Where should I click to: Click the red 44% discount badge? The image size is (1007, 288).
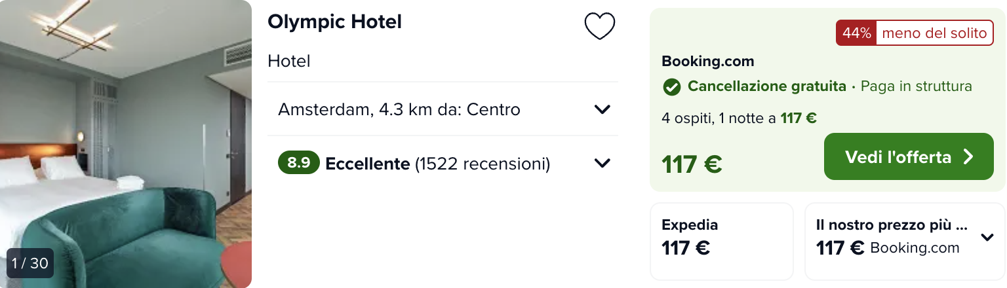856,33
